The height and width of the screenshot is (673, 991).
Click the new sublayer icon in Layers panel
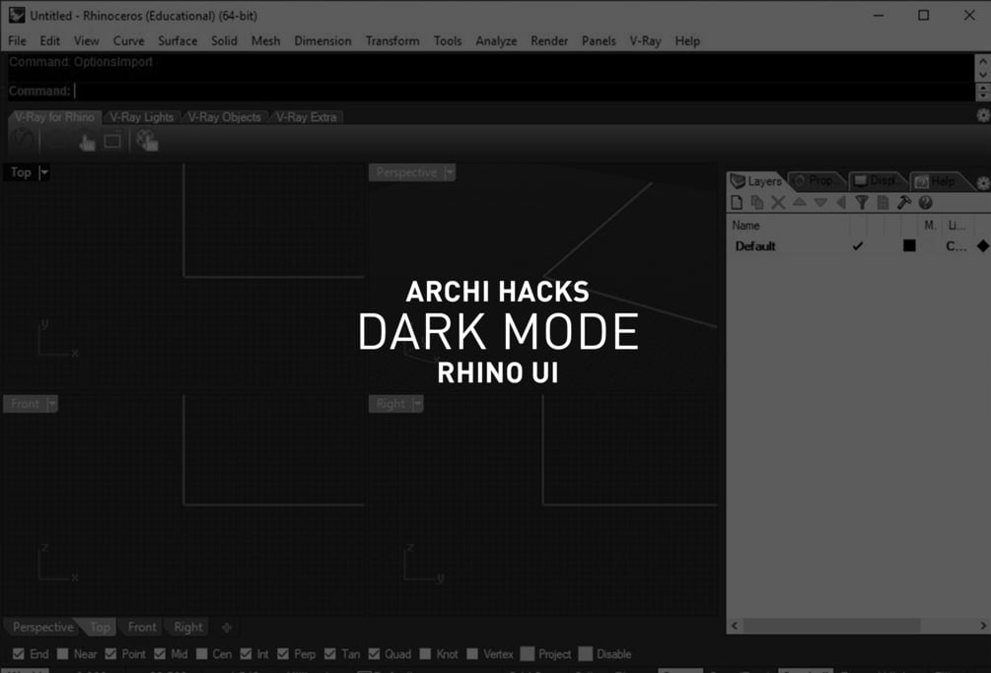[x=757, y=202]
